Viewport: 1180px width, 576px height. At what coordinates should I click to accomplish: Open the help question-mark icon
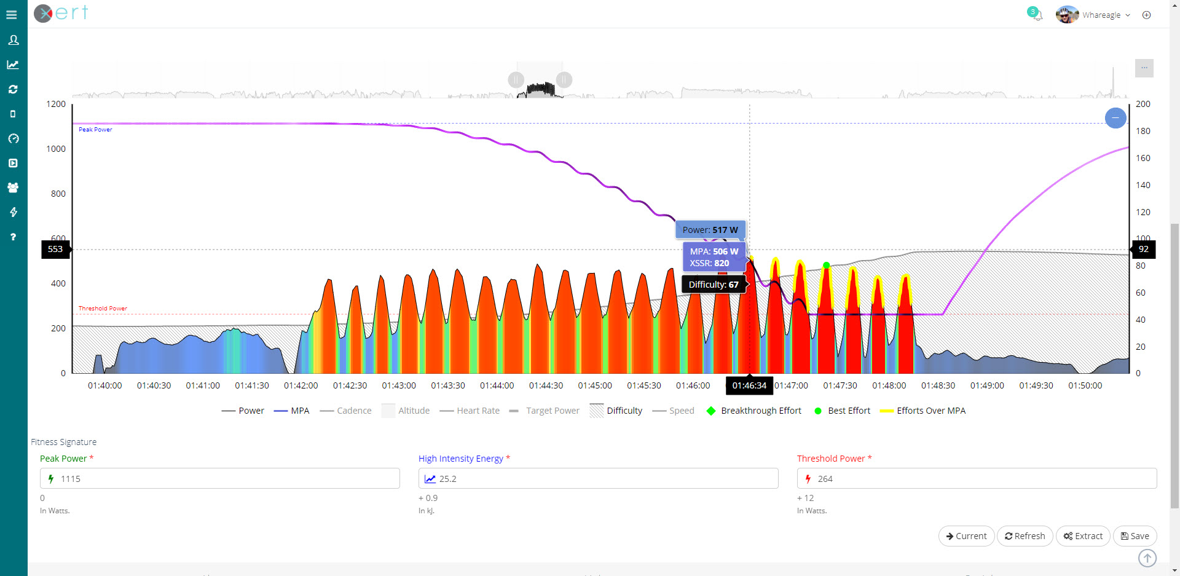tap(13, 237)
